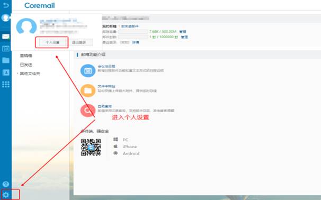Click the QR code image
This screenshot has height=200, width=321.
click(x=91, y=147)
